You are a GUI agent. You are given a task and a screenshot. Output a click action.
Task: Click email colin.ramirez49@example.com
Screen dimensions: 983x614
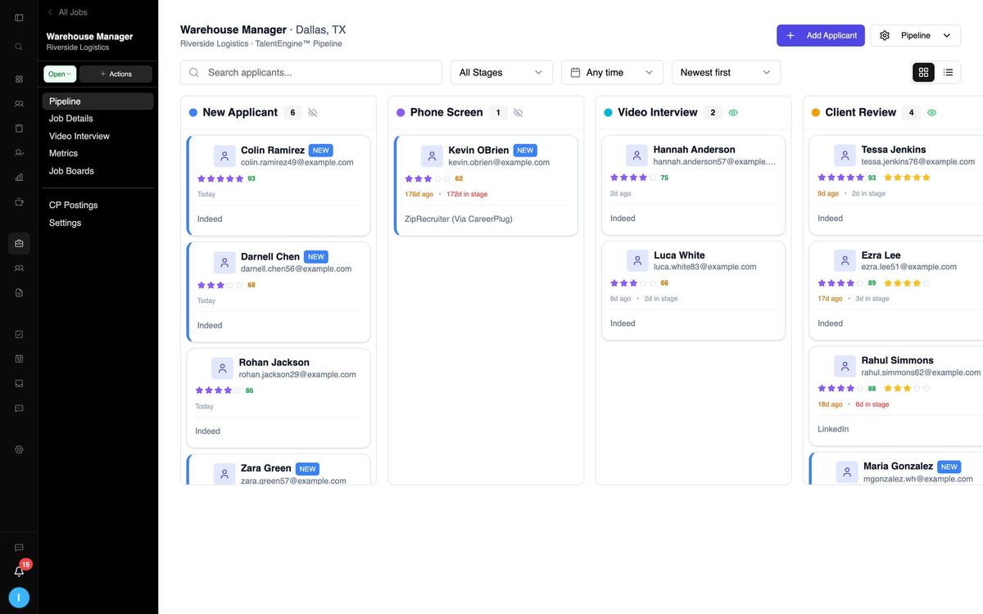click(x=297, y=163)
